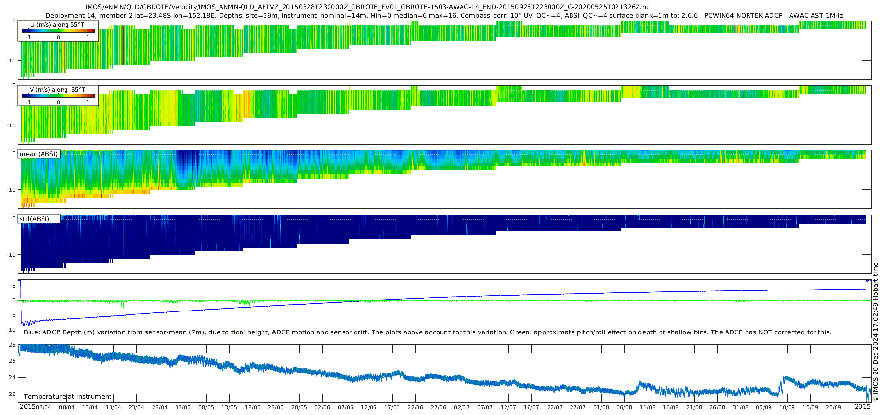
Task: Click the 18/04 date tick label
Action: pos(113,407)
